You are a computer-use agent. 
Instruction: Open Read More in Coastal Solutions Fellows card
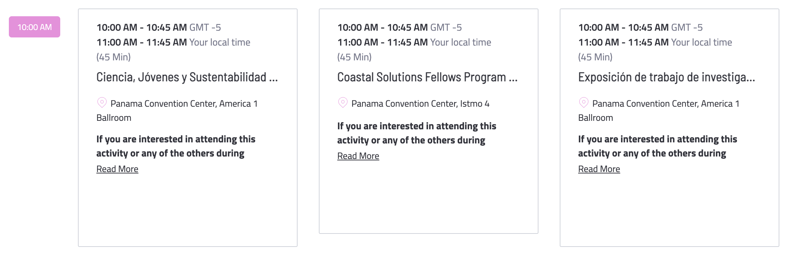coord(358,156)
